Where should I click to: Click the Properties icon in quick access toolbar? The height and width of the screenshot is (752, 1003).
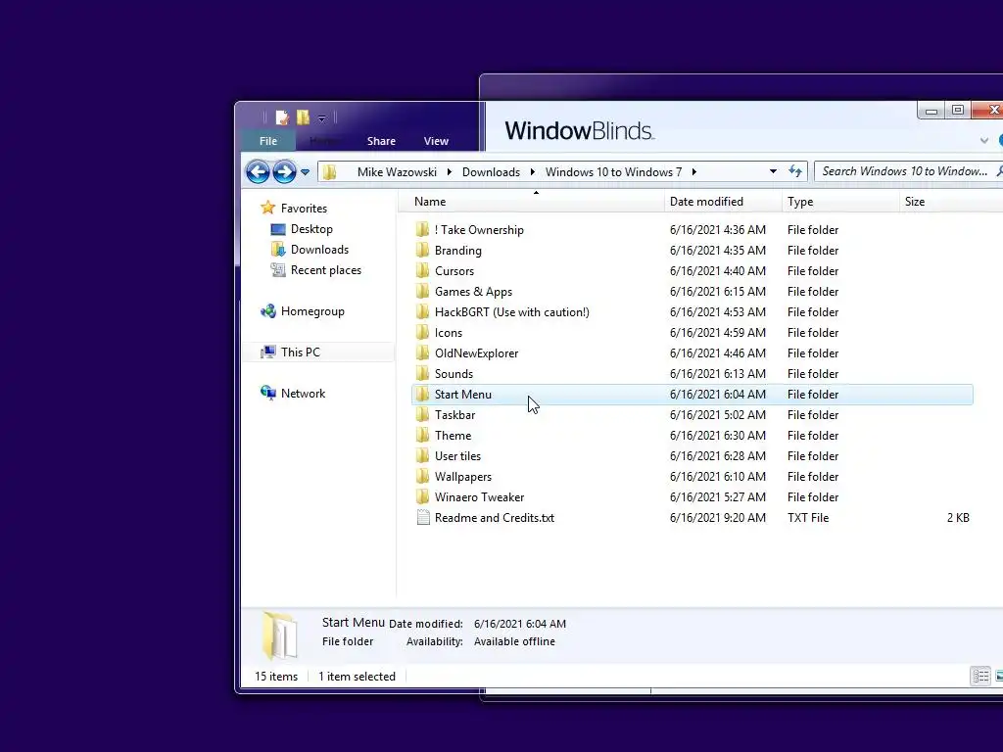282,117
